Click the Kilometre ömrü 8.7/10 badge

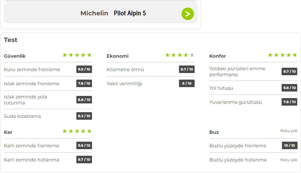tap(187, 69)
